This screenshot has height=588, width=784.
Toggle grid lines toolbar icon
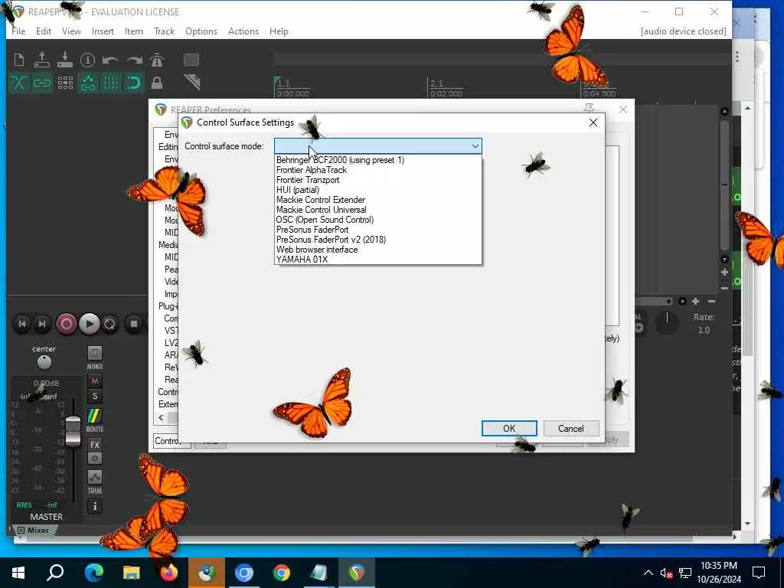pyautogui.click(x=111, y=83)
